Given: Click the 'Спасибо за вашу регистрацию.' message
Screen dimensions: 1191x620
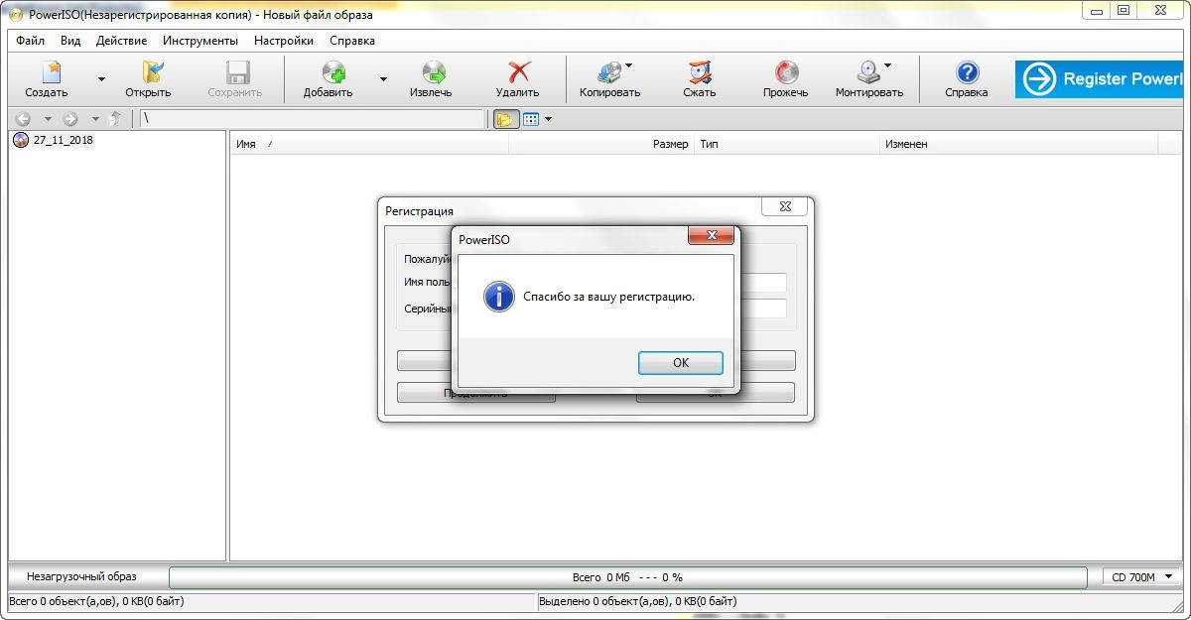Looking at the screenshot, I should (609, 297).
